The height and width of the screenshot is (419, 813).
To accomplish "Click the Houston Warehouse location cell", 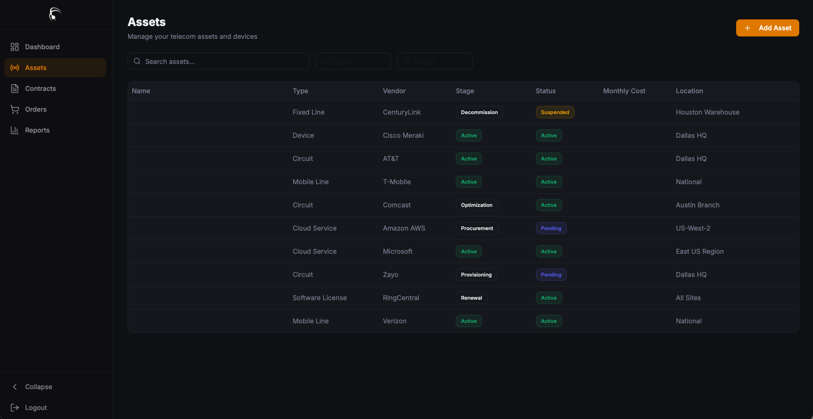I will click(708, 112).
